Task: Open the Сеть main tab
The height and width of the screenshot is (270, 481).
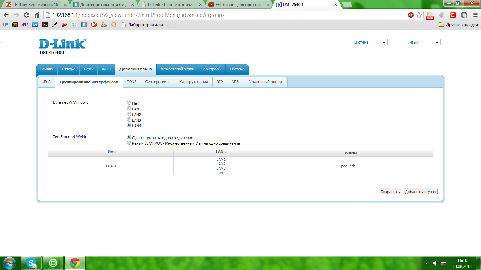Action: pos(88,69)
